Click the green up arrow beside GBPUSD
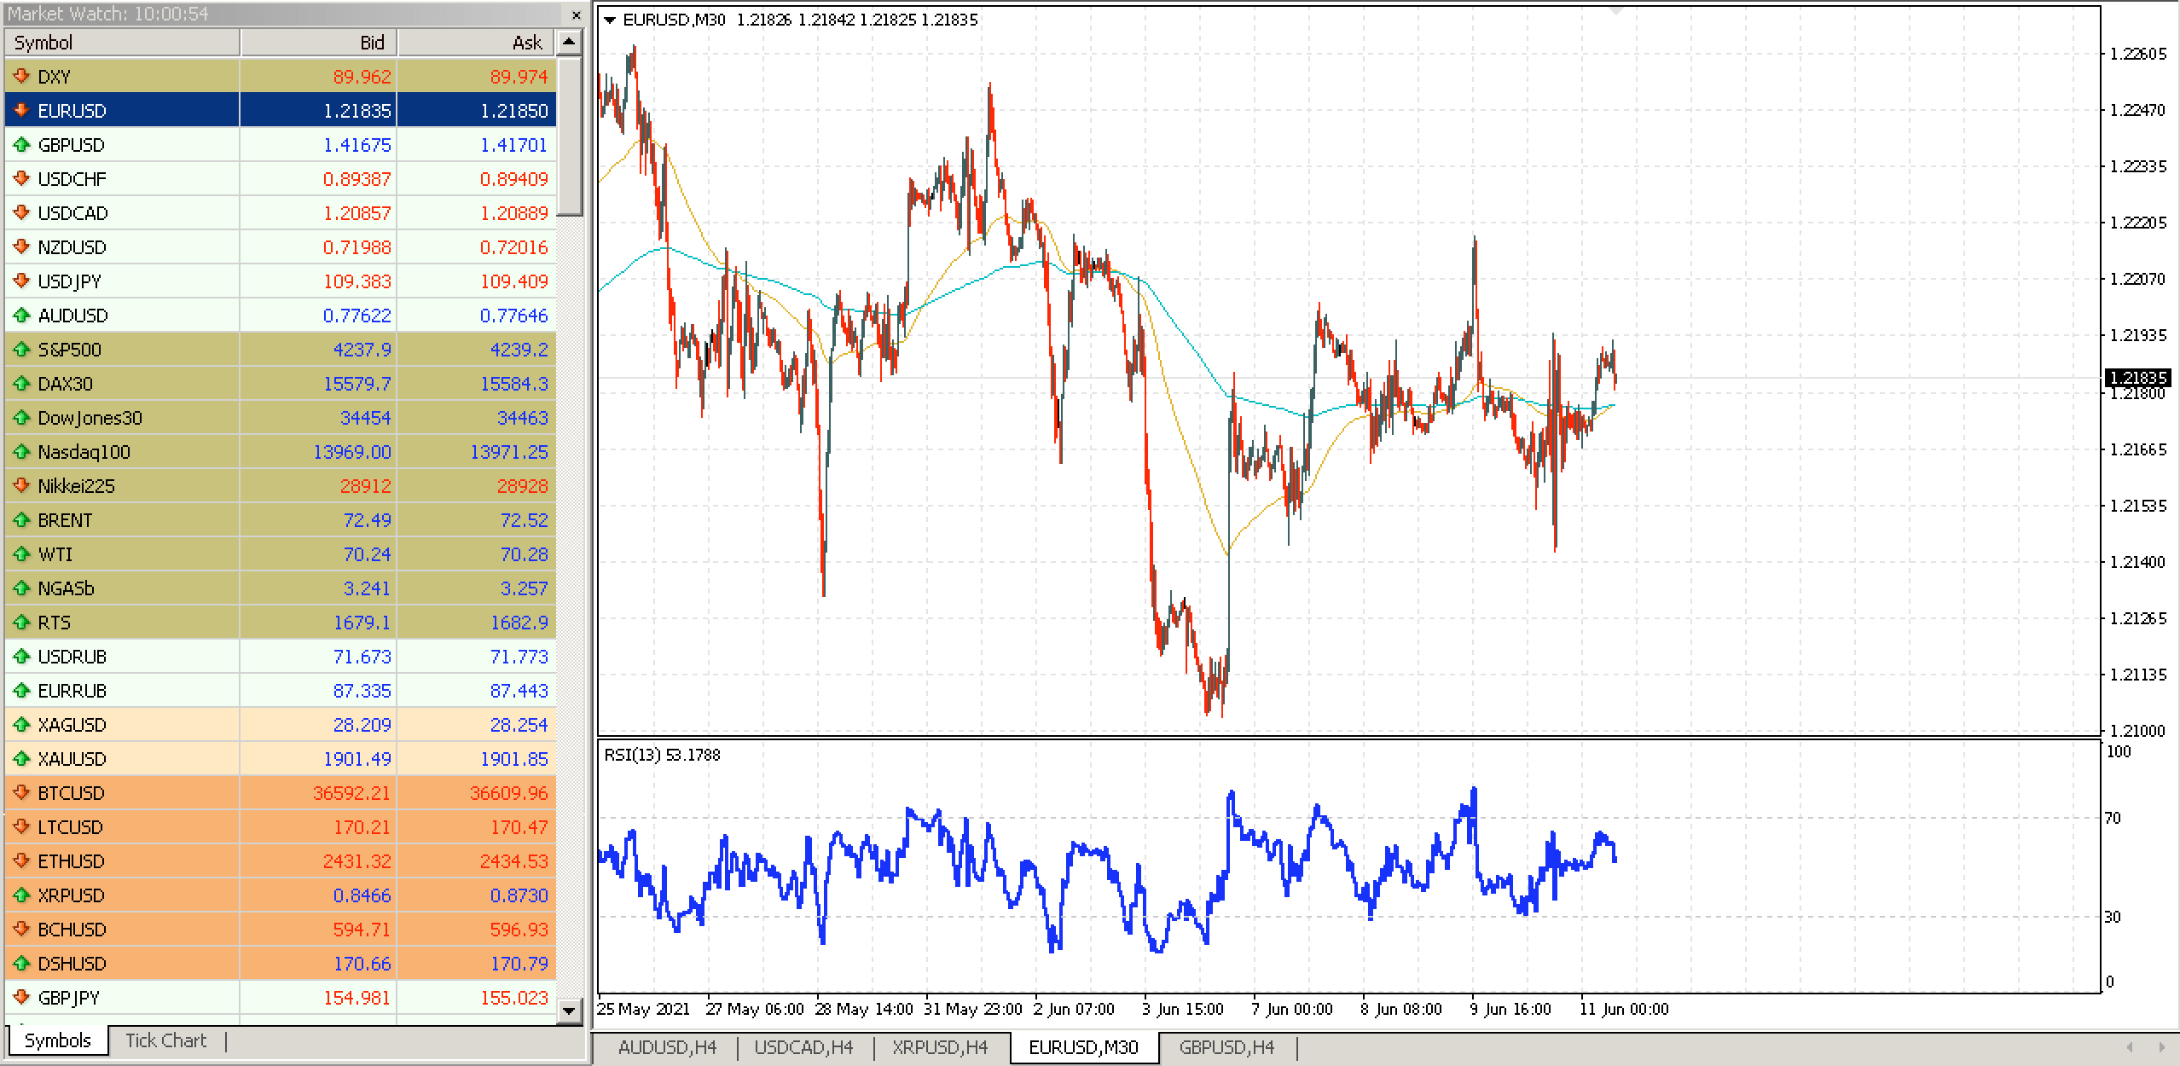2180x1066 pixels. coord(21,145)
